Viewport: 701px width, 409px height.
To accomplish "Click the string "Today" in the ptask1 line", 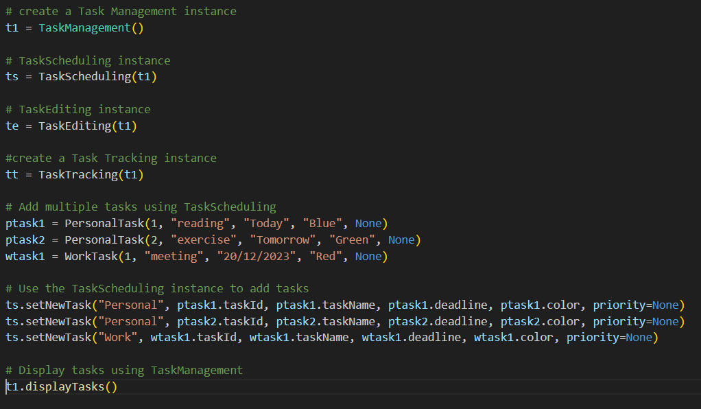I will 266,223.
